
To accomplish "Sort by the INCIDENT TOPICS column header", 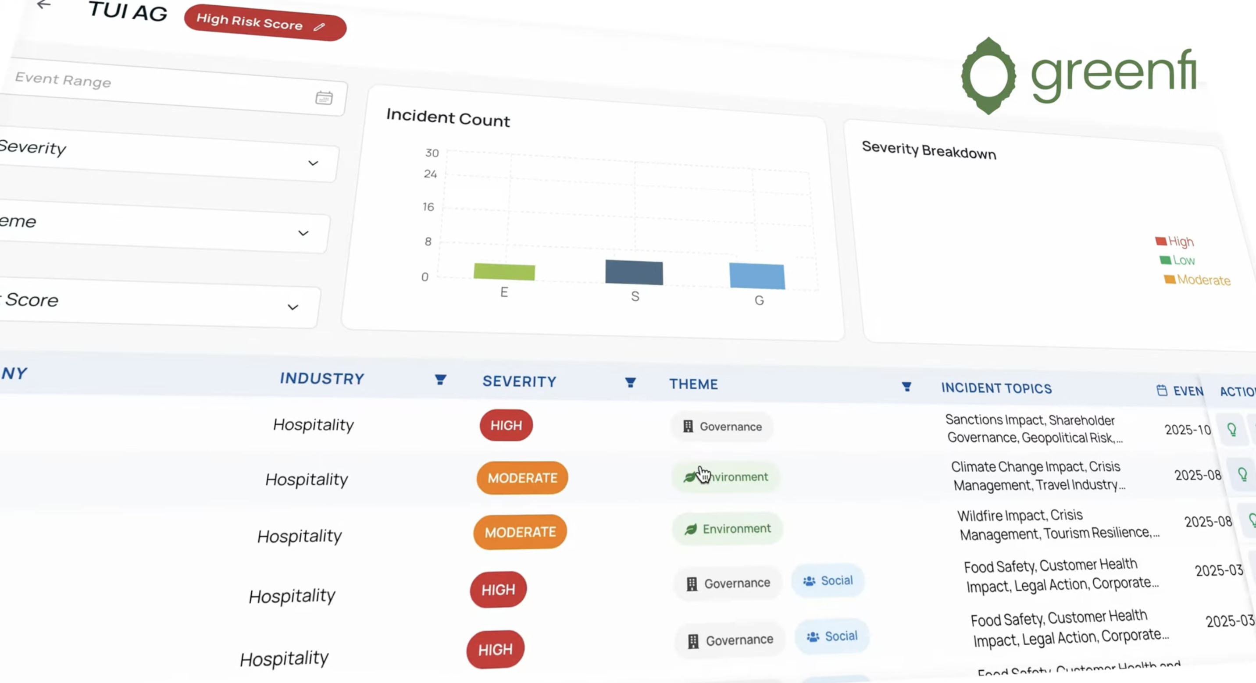I will pos(996,388).
